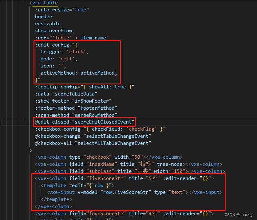Viewport: 257px width, 220px height.
Task: Click the activeMethod: activeMethod line
Action: [x=79, y=73]
